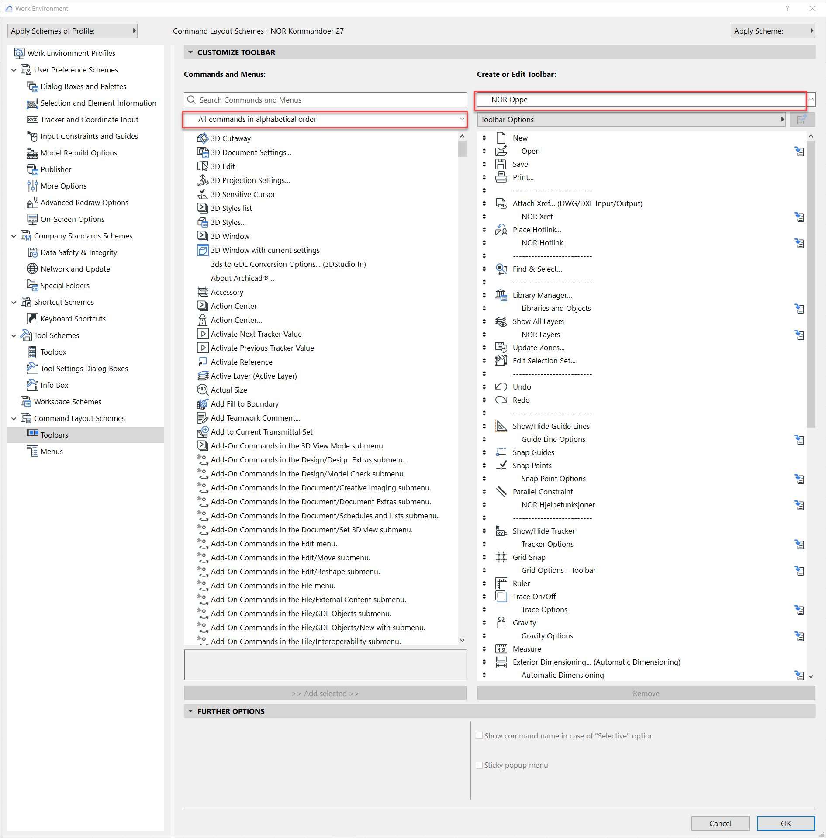Viewport: 826px width, 838px height.
Task: Open the All commands in alphabetical order dropdown
Action: pyautogui.click(x=325, y=119)
